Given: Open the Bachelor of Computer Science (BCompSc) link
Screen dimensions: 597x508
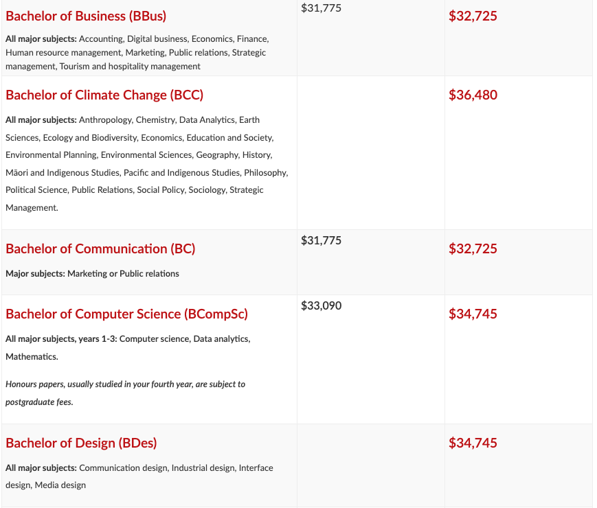Looking at the screenshot, I should [127, 314].
